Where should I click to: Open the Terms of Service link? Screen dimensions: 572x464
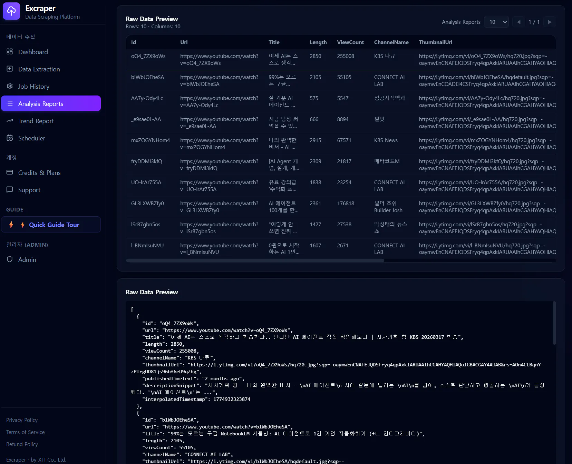pos(26,432)
